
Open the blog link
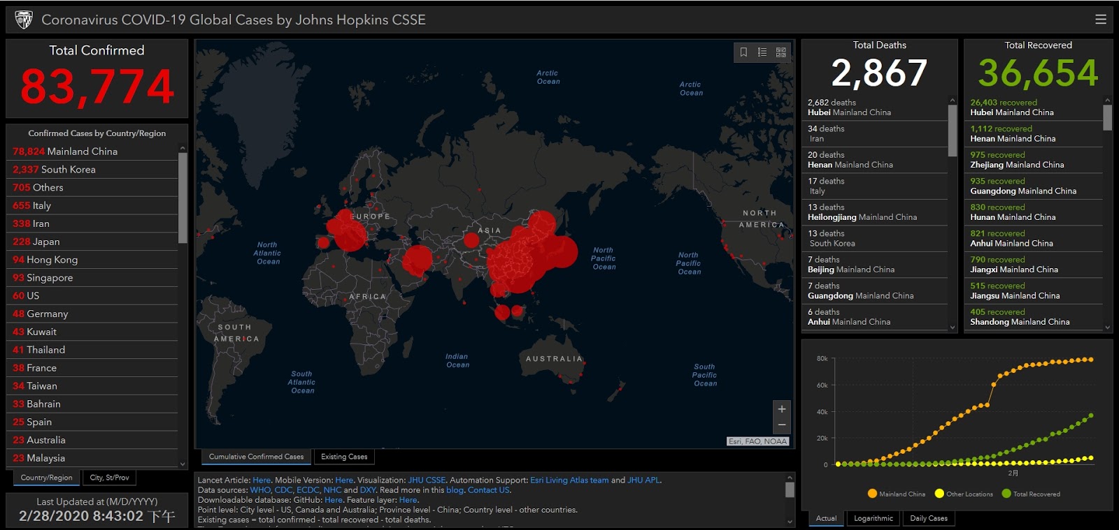point(455,490)
